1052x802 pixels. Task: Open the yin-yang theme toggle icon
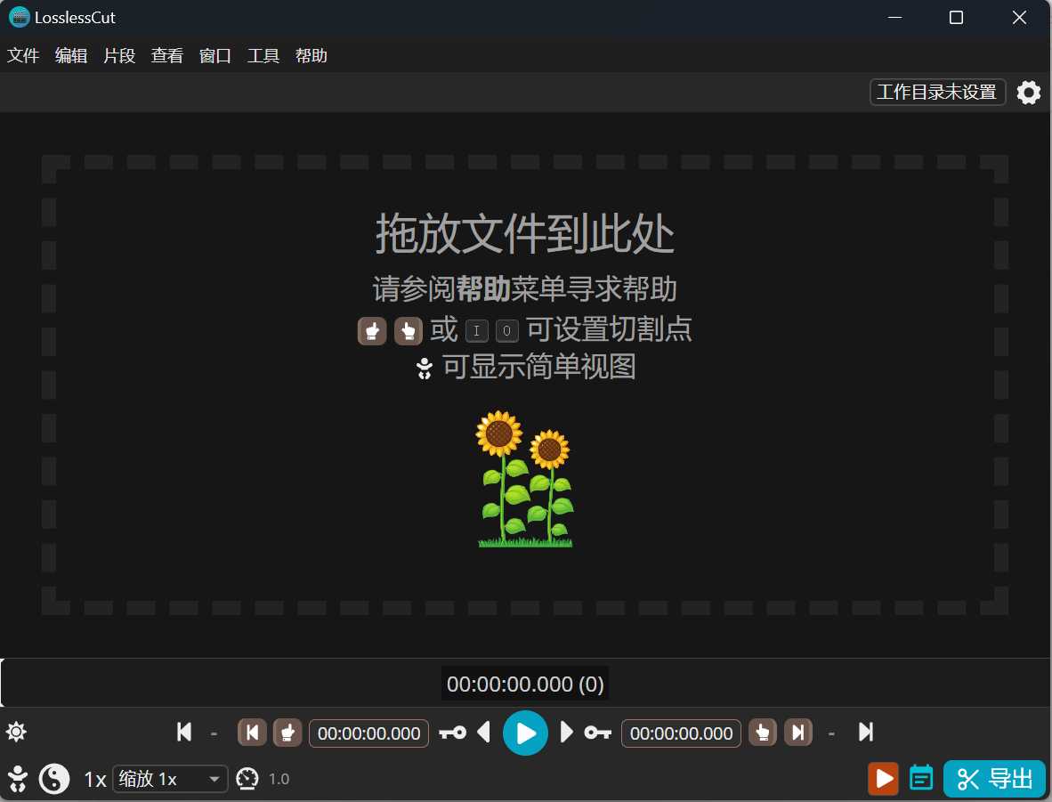pos(53,779)
